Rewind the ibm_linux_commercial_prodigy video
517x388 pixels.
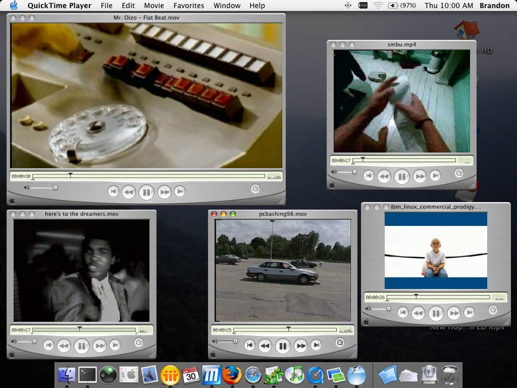[418, 313]
